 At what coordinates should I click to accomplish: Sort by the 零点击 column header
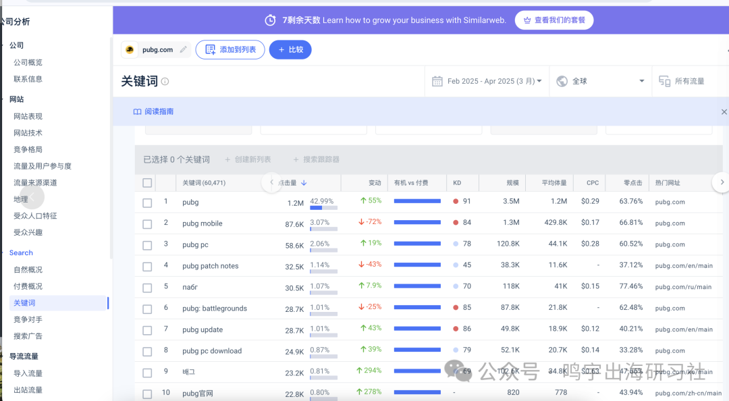point(632,183)
